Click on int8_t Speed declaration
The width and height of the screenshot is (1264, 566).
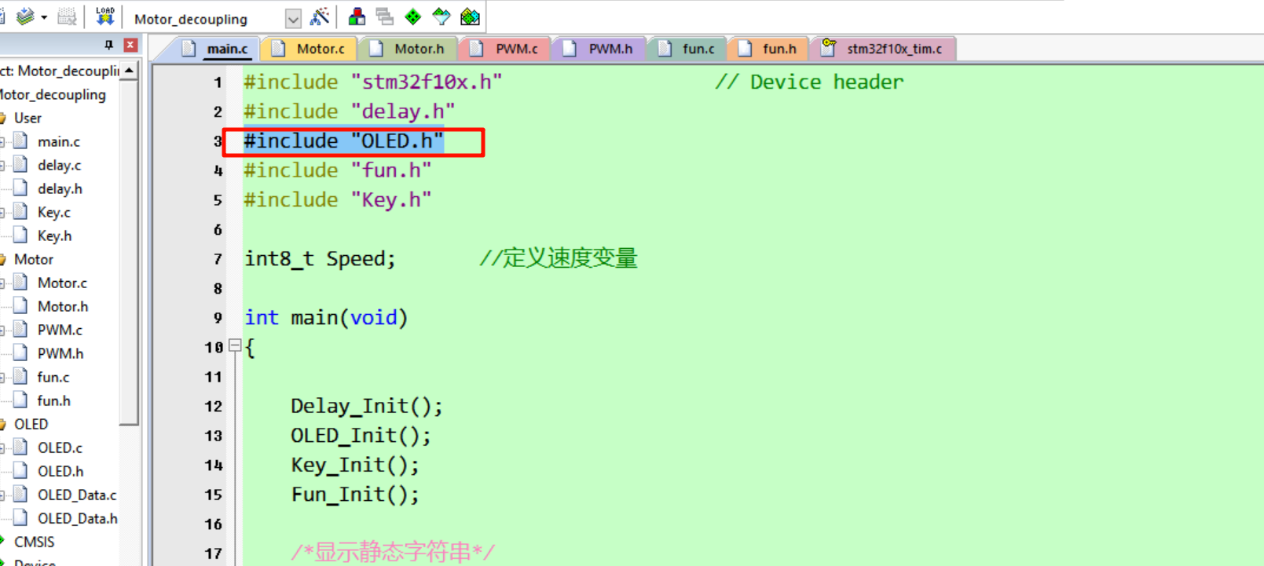pos(320,259)
